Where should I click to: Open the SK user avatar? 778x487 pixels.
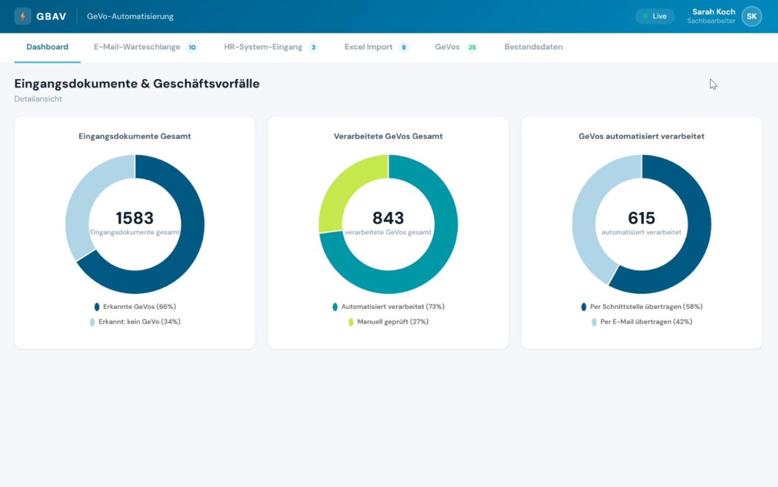pyautogui.click(x=752, y=16)
